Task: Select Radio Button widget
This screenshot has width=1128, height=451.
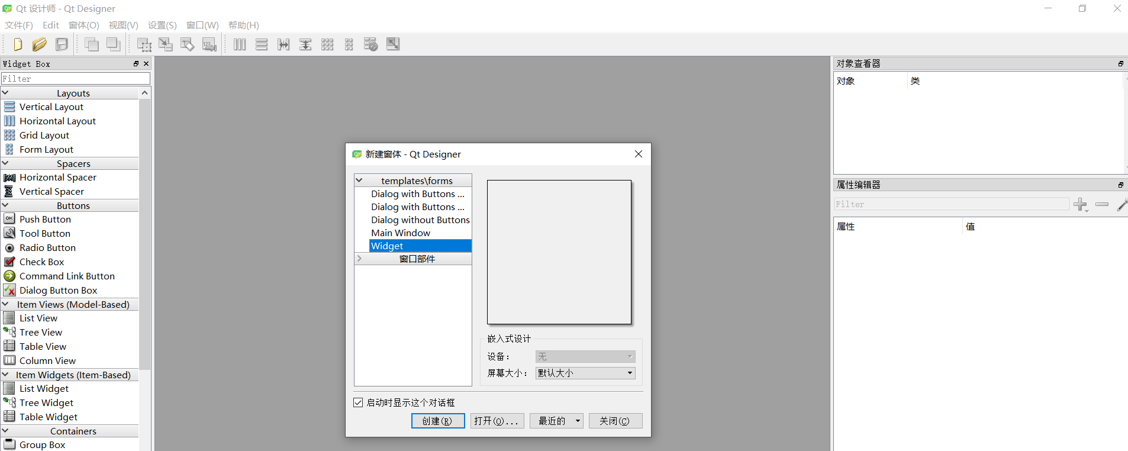Action: tap(47, 247)
